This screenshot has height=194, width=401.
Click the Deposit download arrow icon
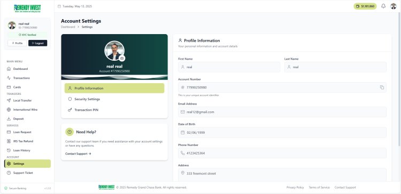pyautogui.click(x=9, y=119)
